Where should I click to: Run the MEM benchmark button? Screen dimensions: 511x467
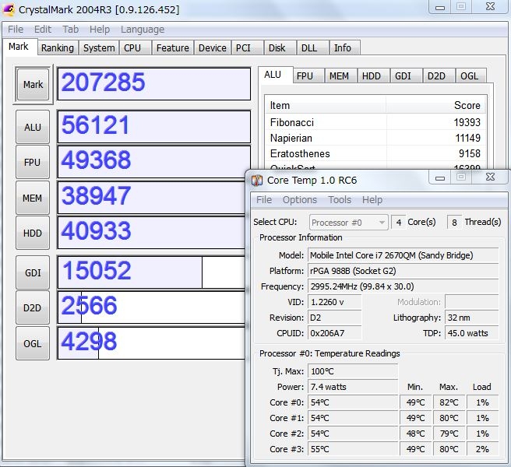pos(33,198)
